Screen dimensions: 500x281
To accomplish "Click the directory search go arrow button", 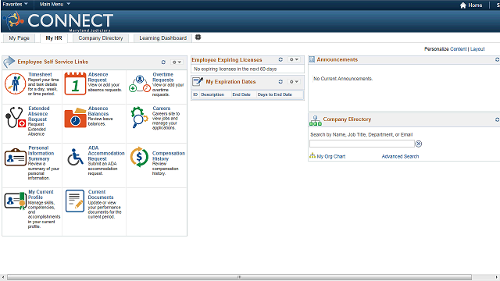I will point(419,144).
